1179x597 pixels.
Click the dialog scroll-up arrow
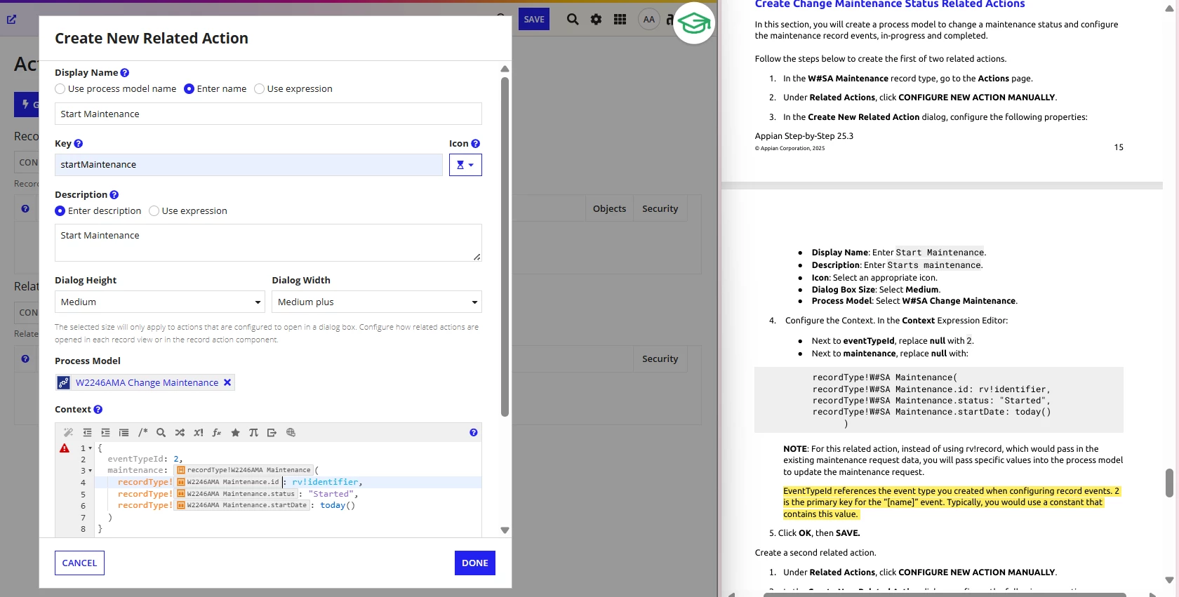tap(505, 69)
